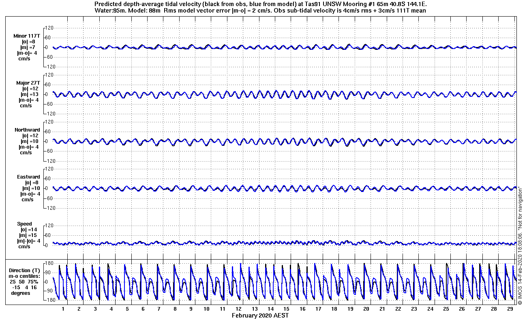Click day '15' on the date axis
527x324 pixels.
tap(286, 309)
